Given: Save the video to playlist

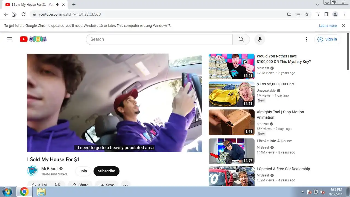Looking at the screenshot, I should pos(106,185).
